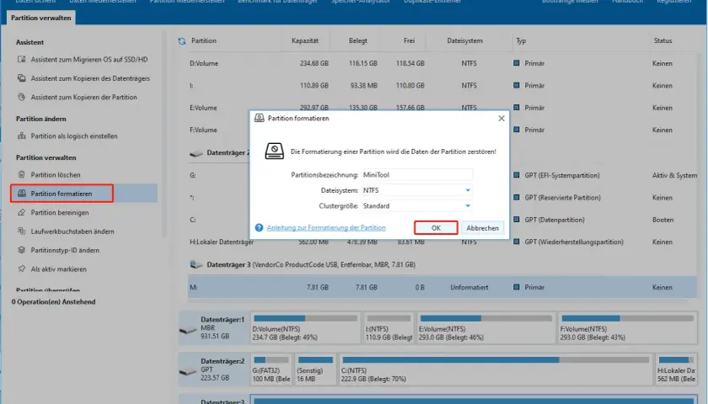Select the Partition verwalten tab
Screen dimensions: 708x404
point(41,18)
